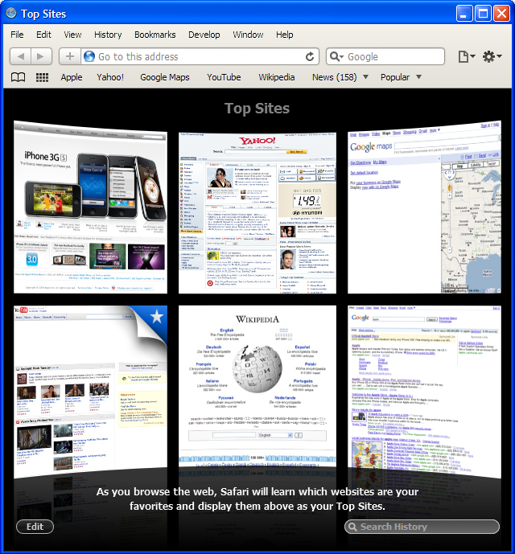Show all bookmarks with the open-book icon
This screenshot has width=515, height=554.
(x=18, y=77)
